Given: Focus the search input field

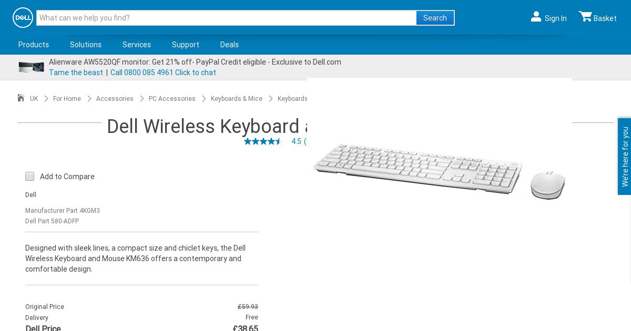Looking at the screenshot, I should pyautogui.click(x=226, y=18).
